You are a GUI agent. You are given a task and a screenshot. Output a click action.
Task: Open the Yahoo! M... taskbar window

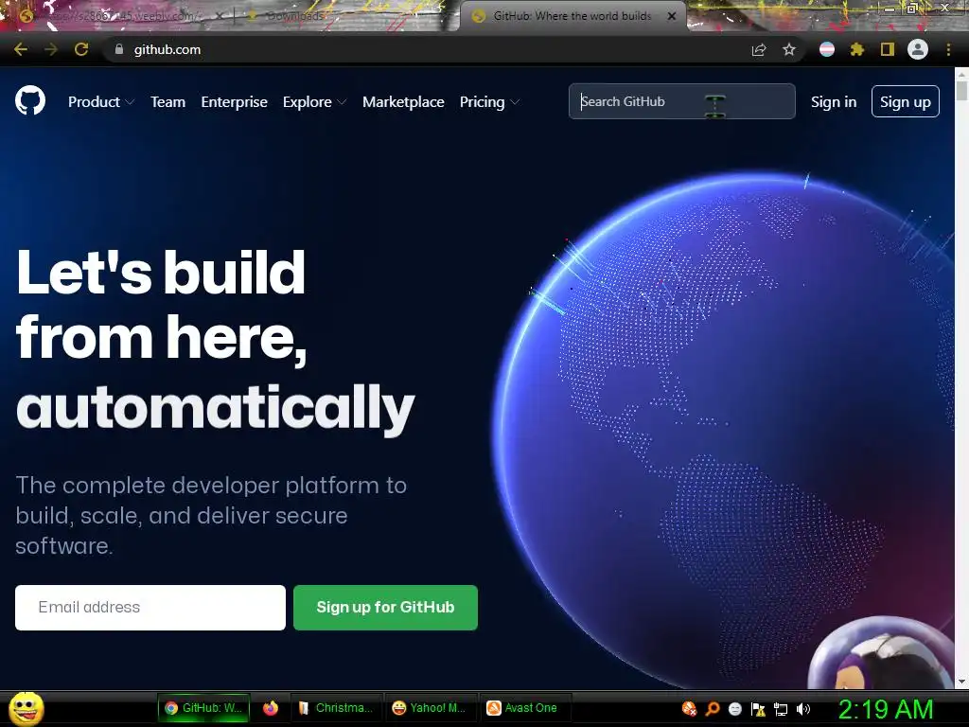pos(431,708)
